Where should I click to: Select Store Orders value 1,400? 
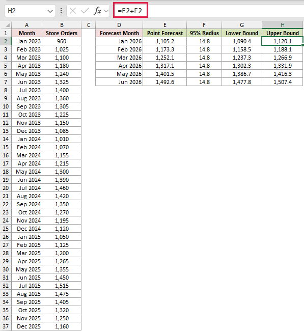pyautogui.click(x=62, y=90)
